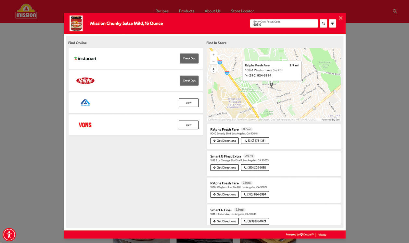Get Directions to Smart & Final Fuller Ave
This screenshot has width=409, height=243.
pos(224,221)
